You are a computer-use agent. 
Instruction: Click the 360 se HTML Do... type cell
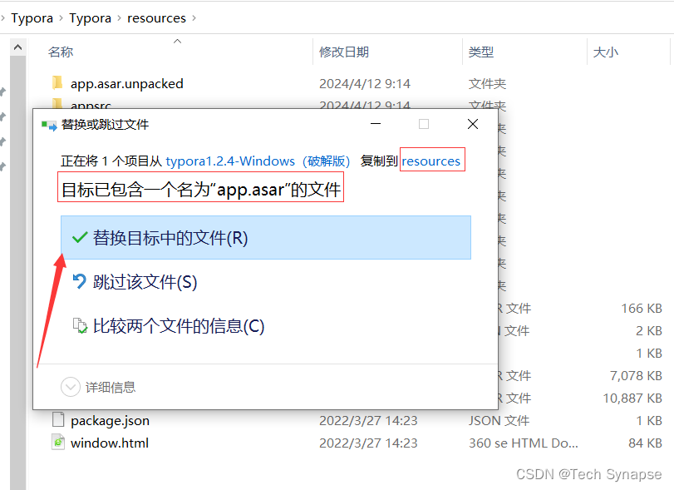tap(524, 443)
